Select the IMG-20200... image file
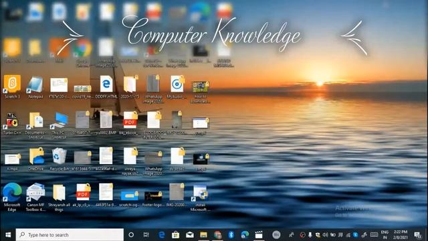The width and height of the screenshot is (428, 241). tap(177, 195)
